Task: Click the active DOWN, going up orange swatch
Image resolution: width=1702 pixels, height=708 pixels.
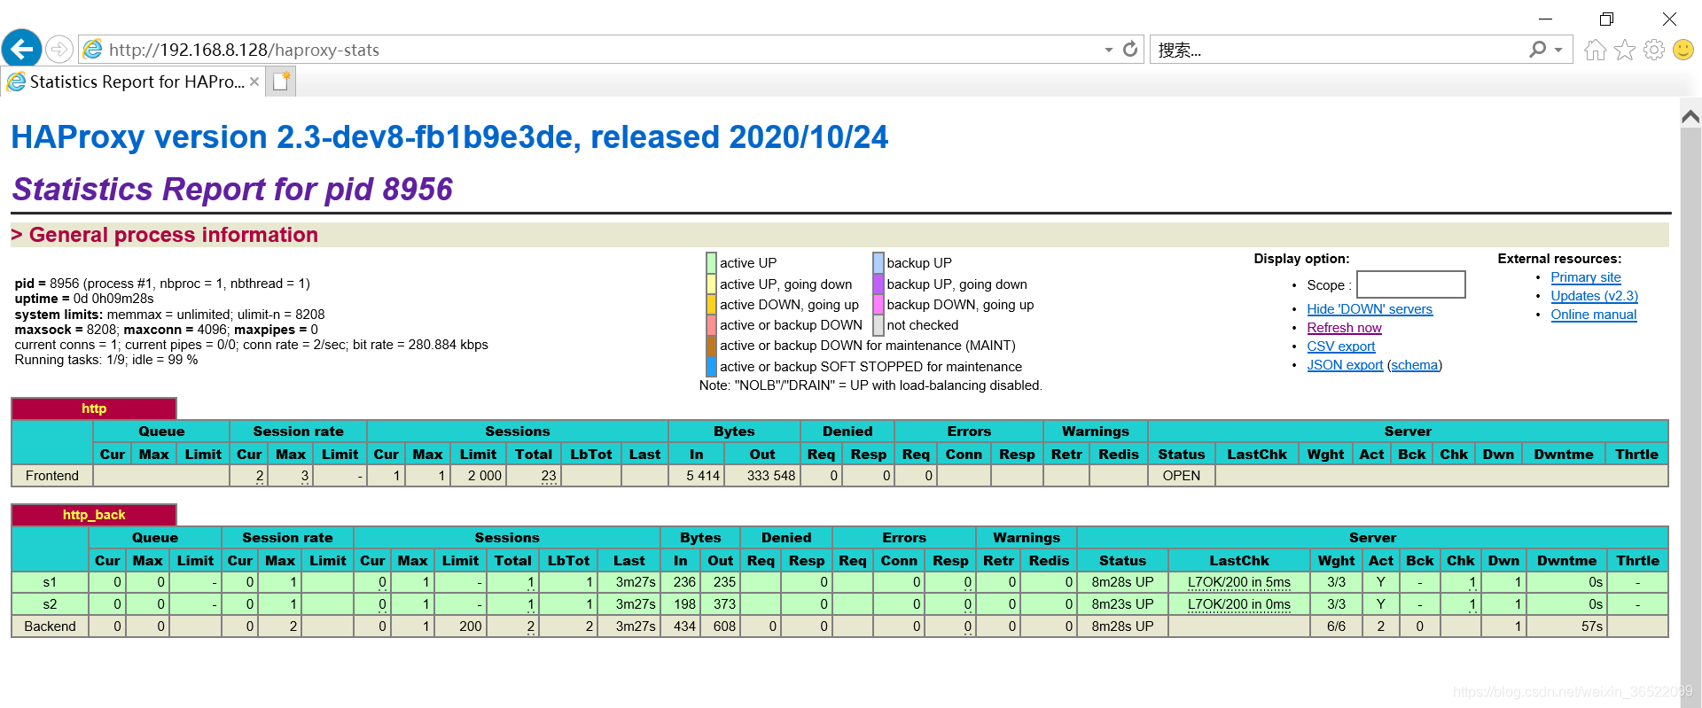Action: click(711, 304)
